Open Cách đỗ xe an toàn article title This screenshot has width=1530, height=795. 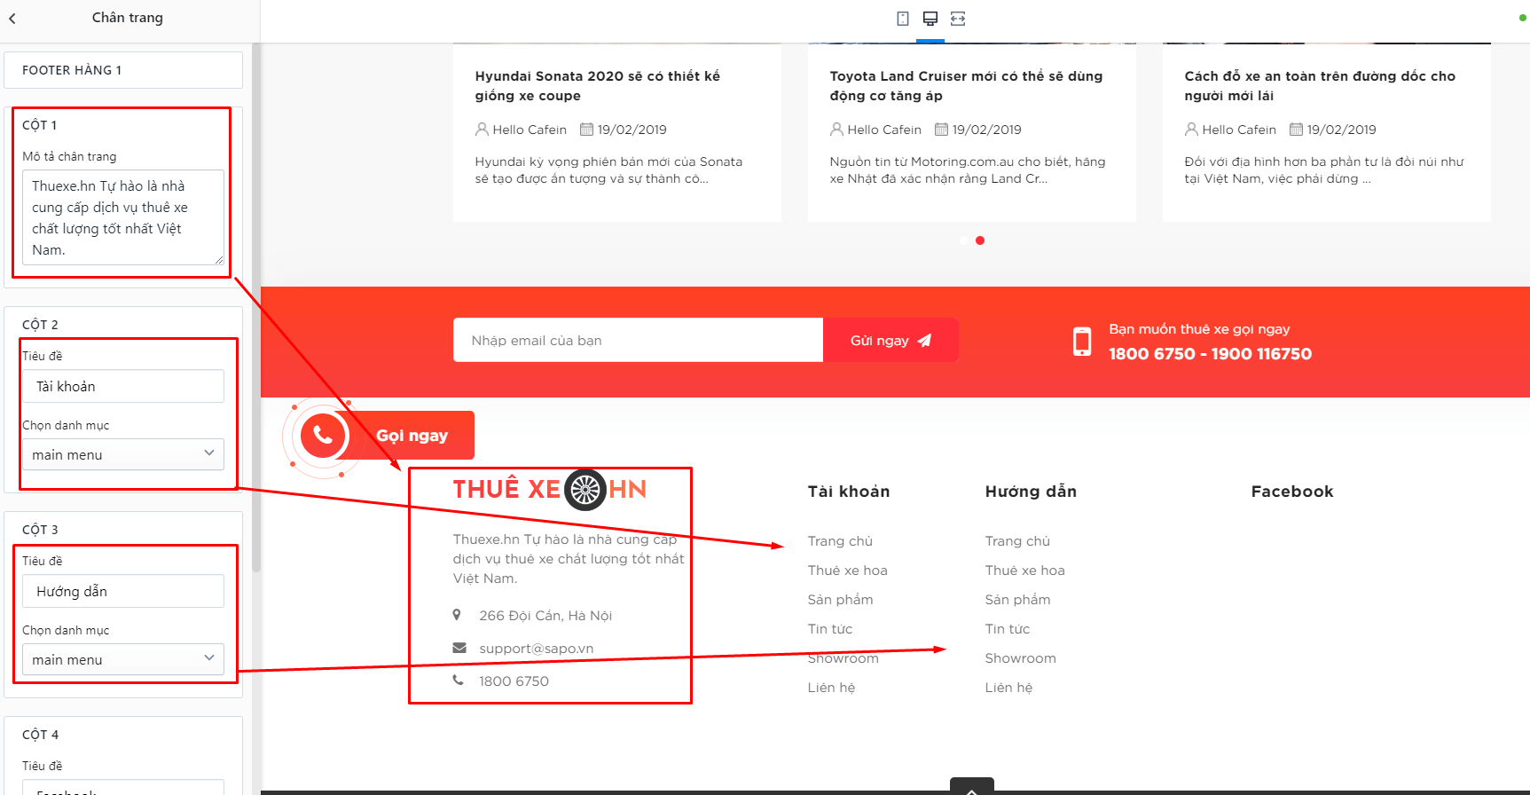1320,86
